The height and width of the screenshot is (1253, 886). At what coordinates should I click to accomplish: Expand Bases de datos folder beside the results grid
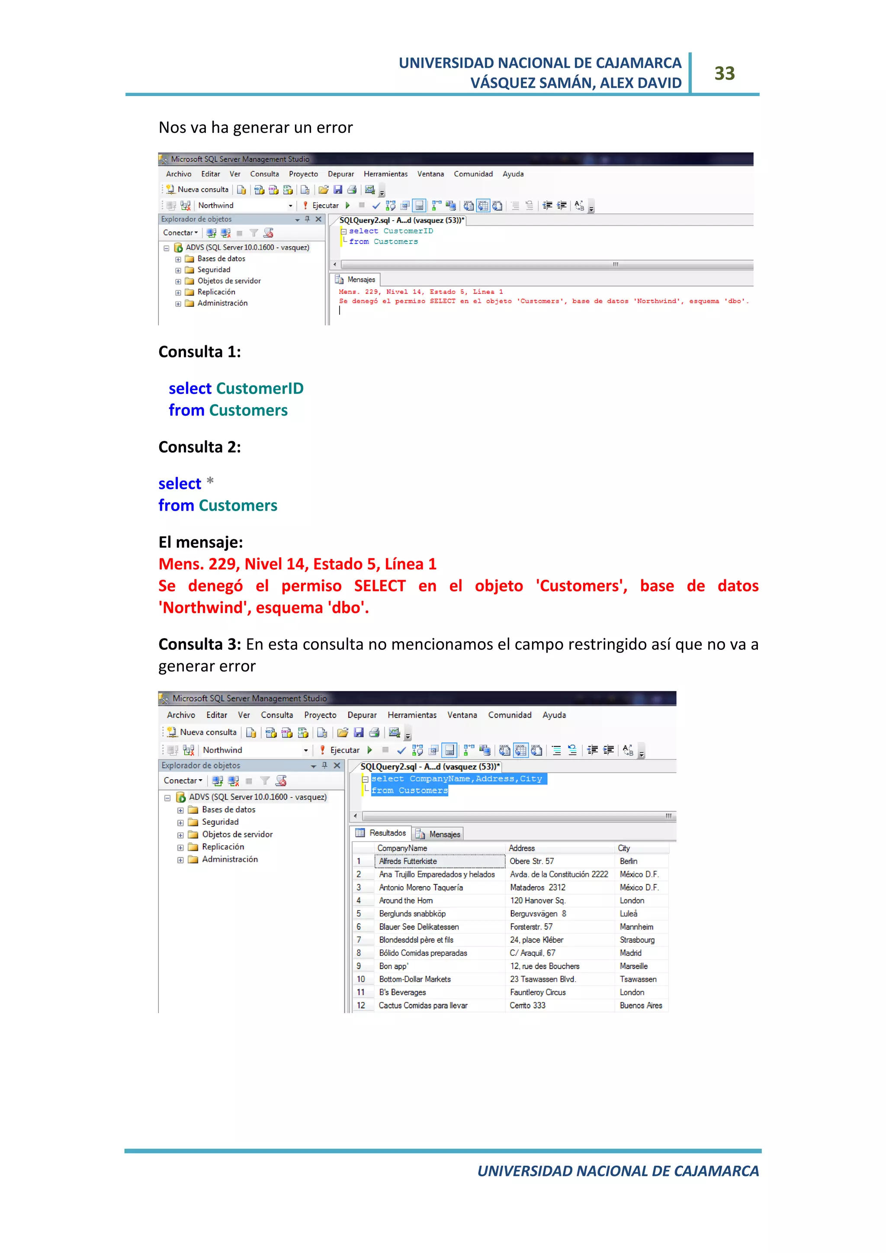click(180, 810)
